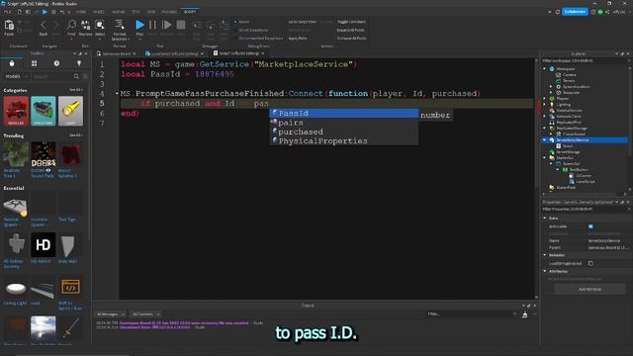Pick the HD Admin asset

point(44,244)
